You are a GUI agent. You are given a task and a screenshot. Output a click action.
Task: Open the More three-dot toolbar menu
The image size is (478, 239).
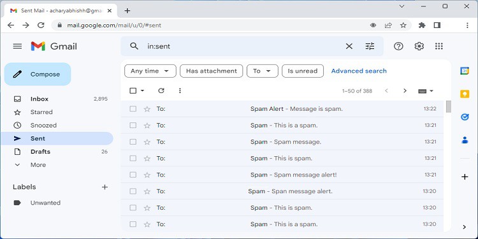pos(180,91)
